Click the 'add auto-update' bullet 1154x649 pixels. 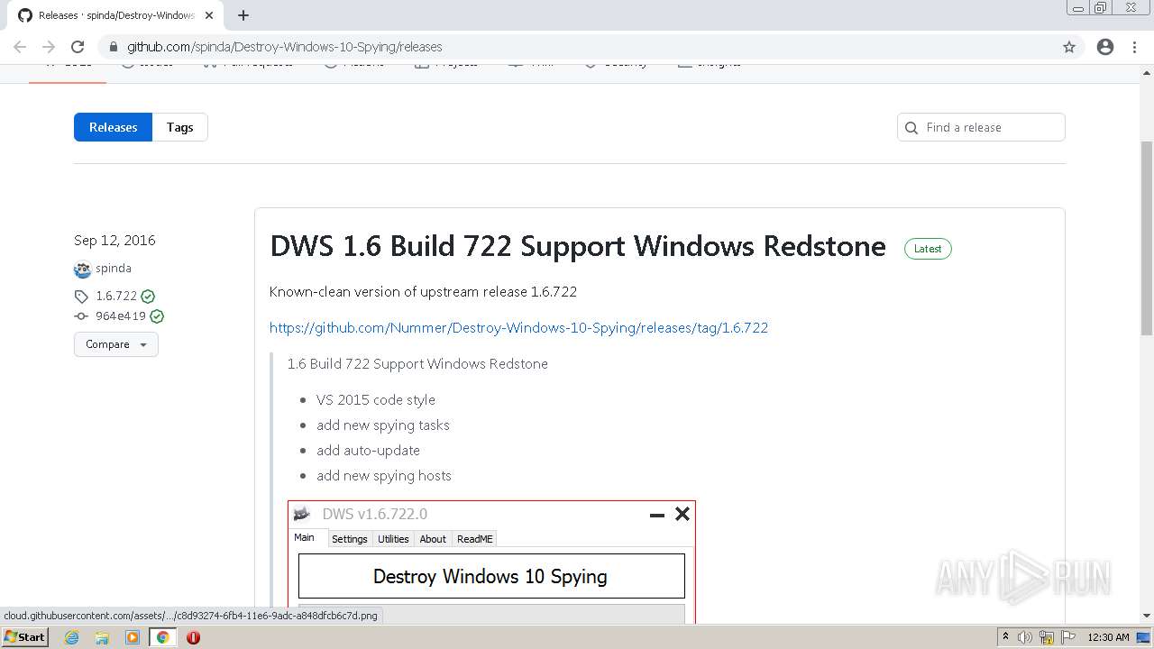(368, 451)
